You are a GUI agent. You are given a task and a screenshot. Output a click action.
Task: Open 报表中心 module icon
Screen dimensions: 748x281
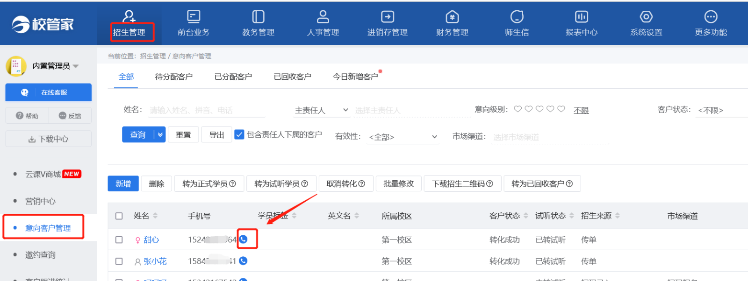[582, 16]
